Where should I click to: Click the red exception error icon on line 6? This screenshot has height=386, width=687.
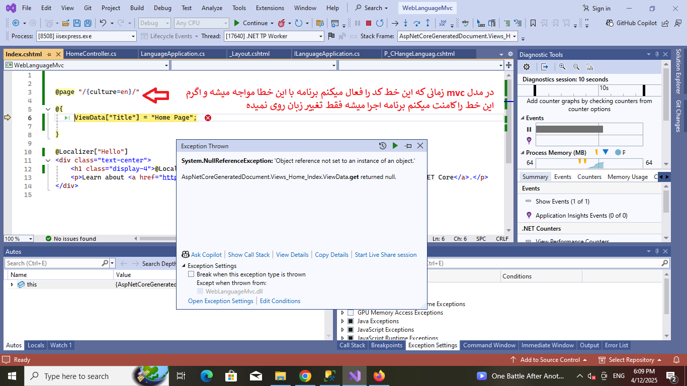click(208, 118)
